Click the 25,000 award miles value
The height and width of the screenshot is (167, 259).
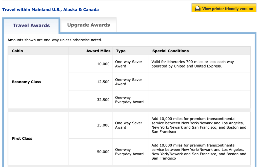[x=103, y=125]
